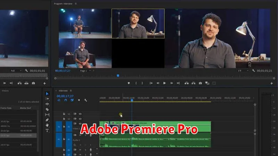Mute the Audio 1 track

[x=80, y=135]
